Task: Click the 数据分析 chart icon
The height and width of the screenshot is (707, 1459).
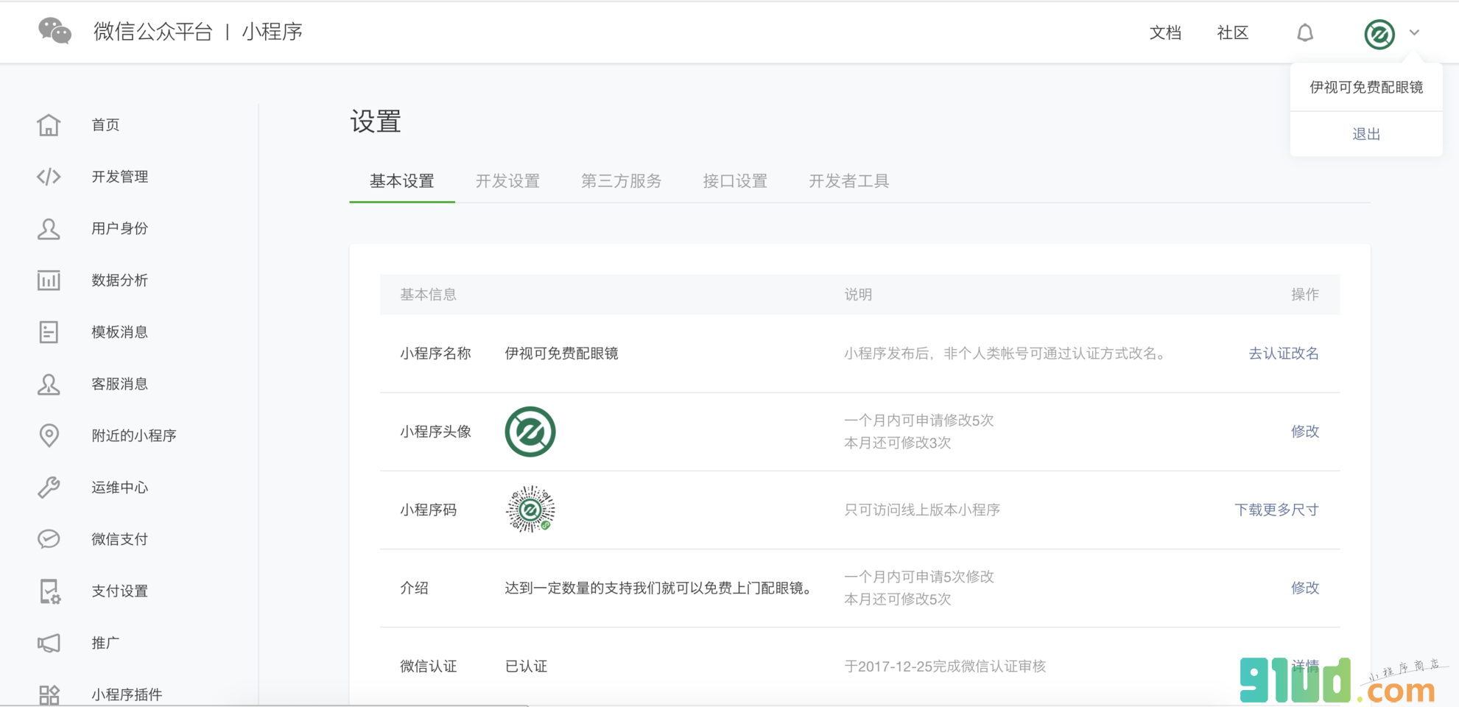Action: 49,281
